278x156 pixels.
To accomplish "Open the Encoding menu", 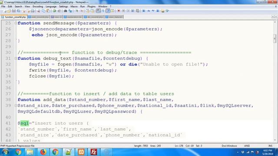I will [38, 6].
